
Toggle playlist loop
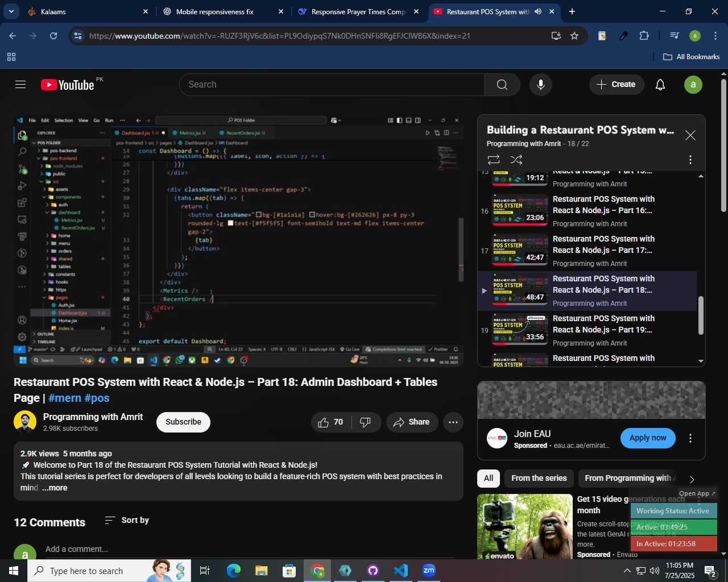494,160
